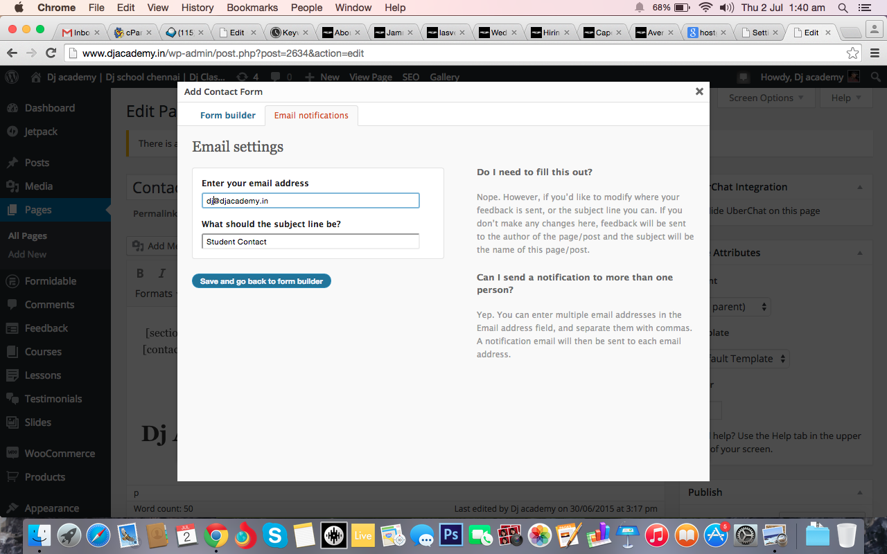
Task: Click the Bold button in editor toolbar
Action: [x=140, y=273]
